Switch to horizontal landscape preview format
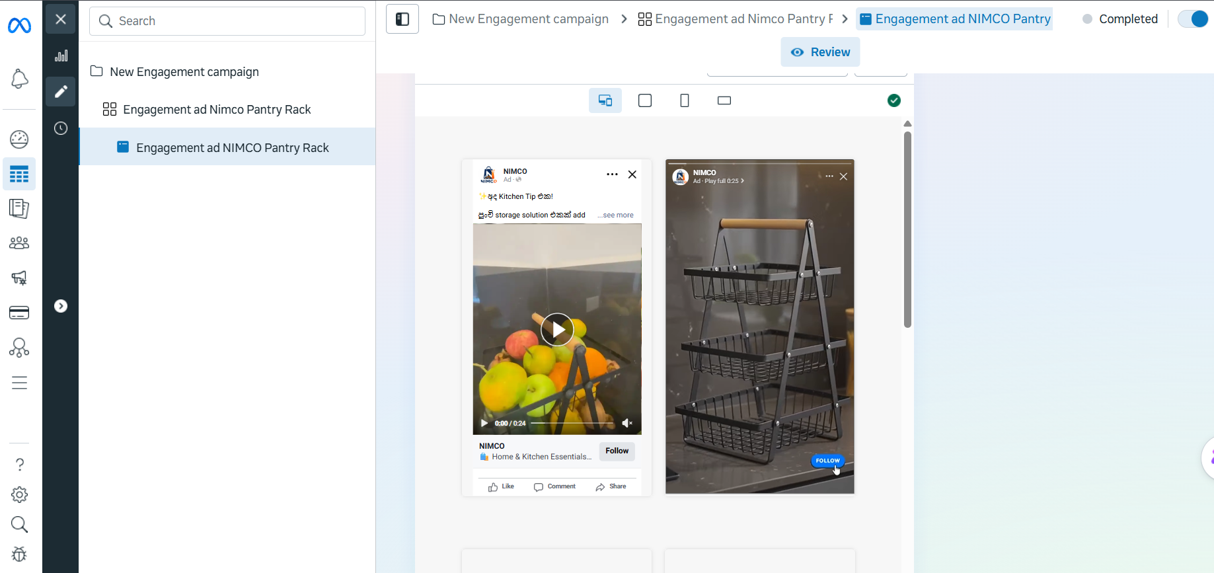 (x=724, y=100)
